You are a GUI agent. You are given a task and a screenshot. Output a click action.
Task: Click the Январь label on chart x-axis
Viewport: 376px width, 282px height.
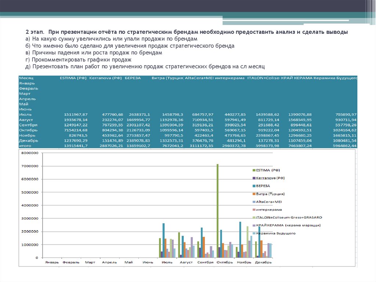(x=51, y=263)
